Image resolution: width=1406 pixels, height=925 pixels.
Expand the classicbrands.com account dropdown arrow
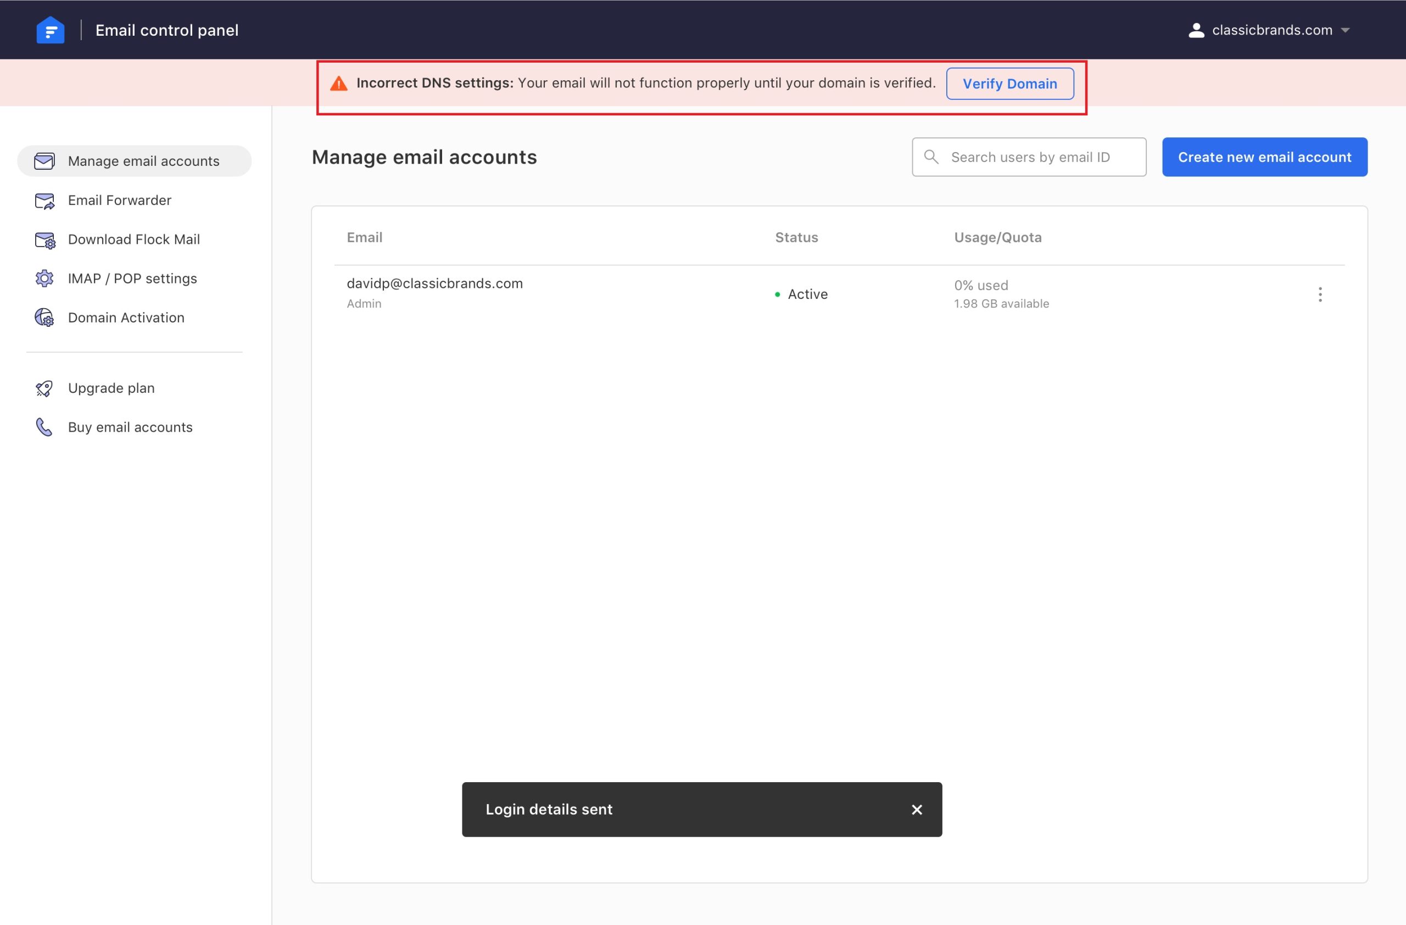[x=1345, y=30]
